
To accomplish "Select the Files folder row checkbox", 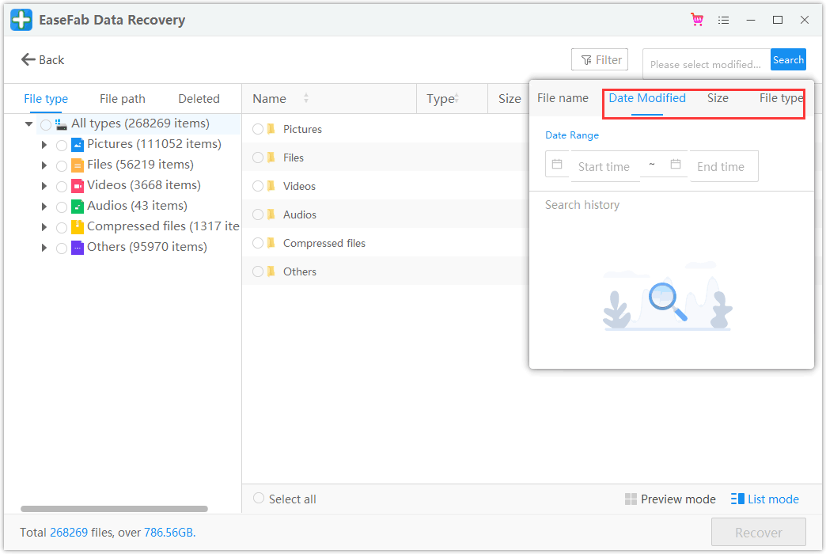I will [x=258, y=157].
